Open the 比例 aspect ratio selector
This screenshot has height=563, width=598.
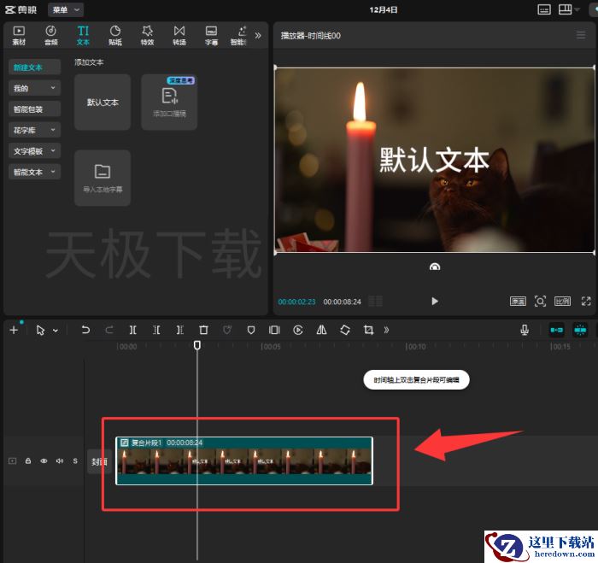click(x=562, y=302)
